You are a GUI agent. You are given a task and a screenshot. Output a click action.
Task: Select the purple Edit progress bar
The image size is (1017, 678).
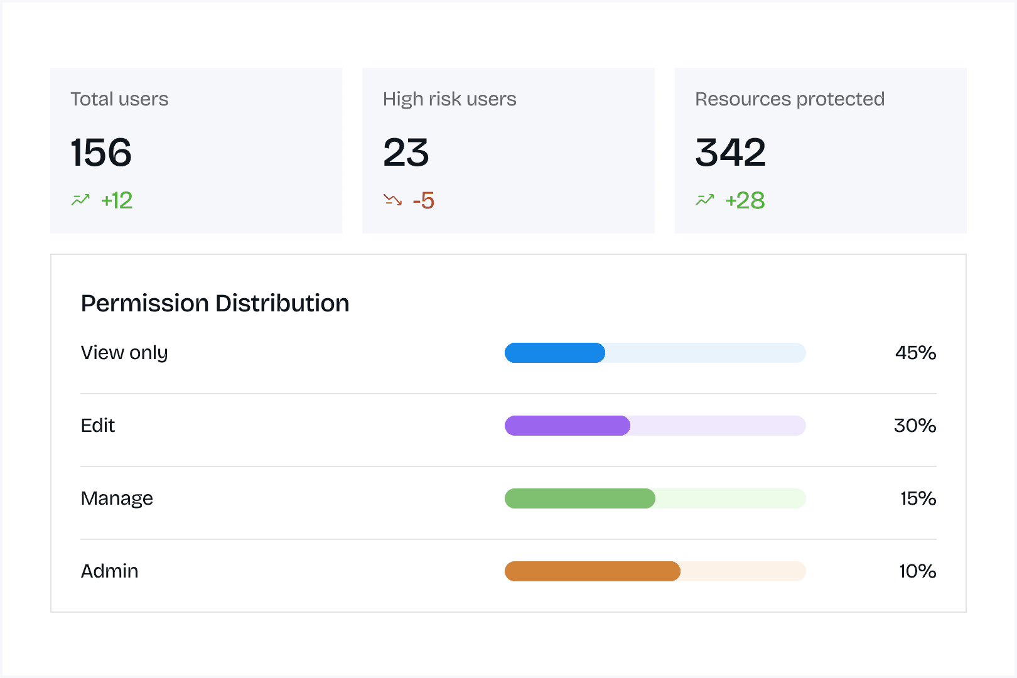pos(655,426)
